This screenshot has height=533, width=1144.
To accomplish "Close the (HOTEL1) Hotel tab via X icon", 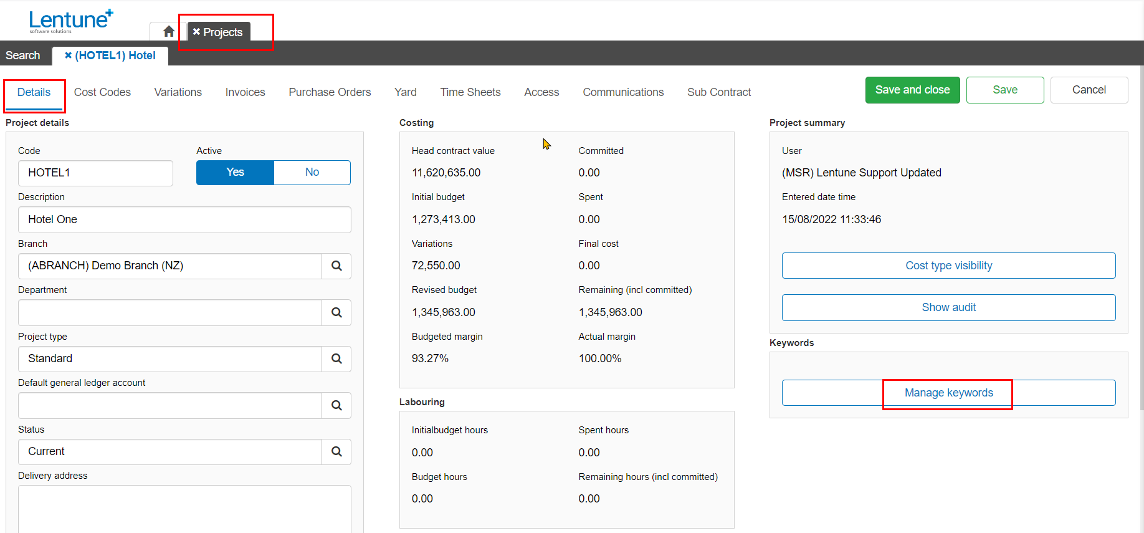I will [68, 55].
